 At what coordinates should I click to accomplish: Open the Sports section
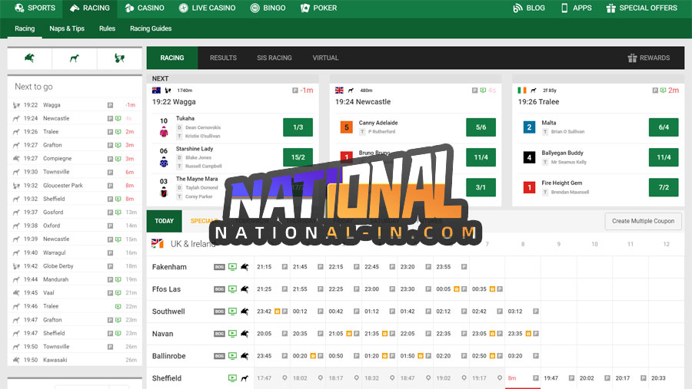coord(35,8)
